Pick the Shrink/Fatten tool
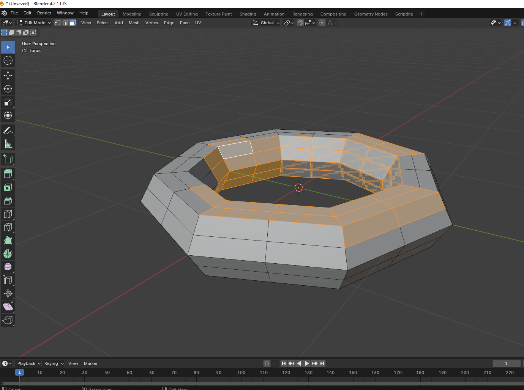The image size is (524, 390). pyautogui.click(x=8, y=294)
